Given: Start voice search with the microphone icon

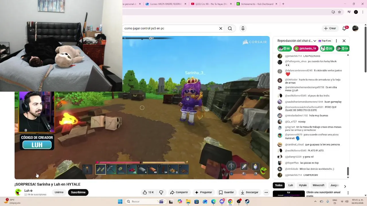Looking at the screenshot, I should tap(243, 28).
